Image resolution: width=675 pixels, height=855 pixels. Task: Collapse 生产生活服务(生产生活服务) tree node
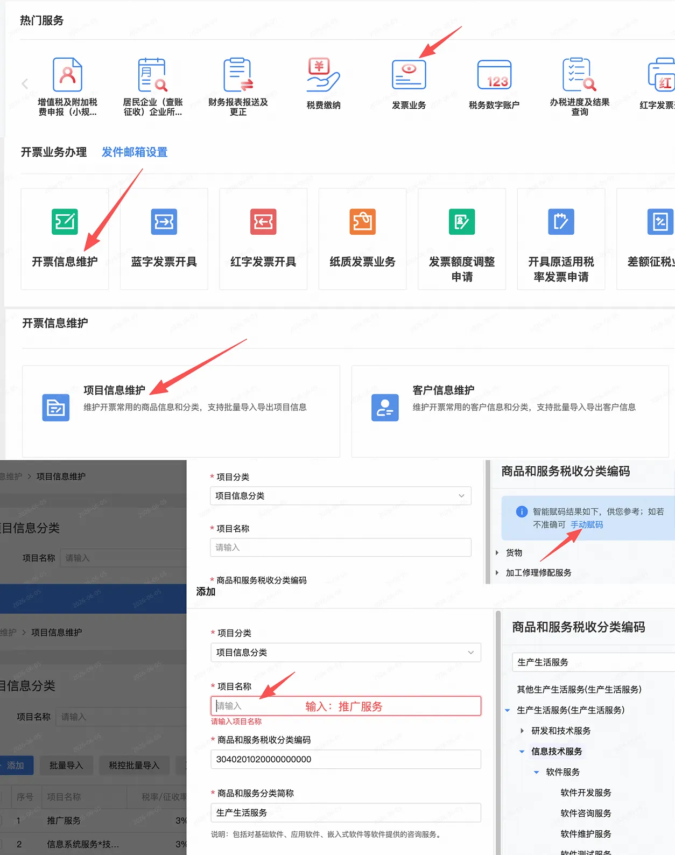508,710
